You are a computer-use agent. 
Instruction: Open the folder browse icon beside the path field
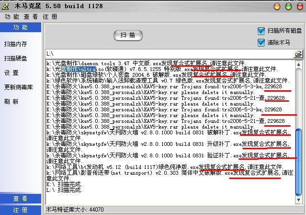click(298, 54)
